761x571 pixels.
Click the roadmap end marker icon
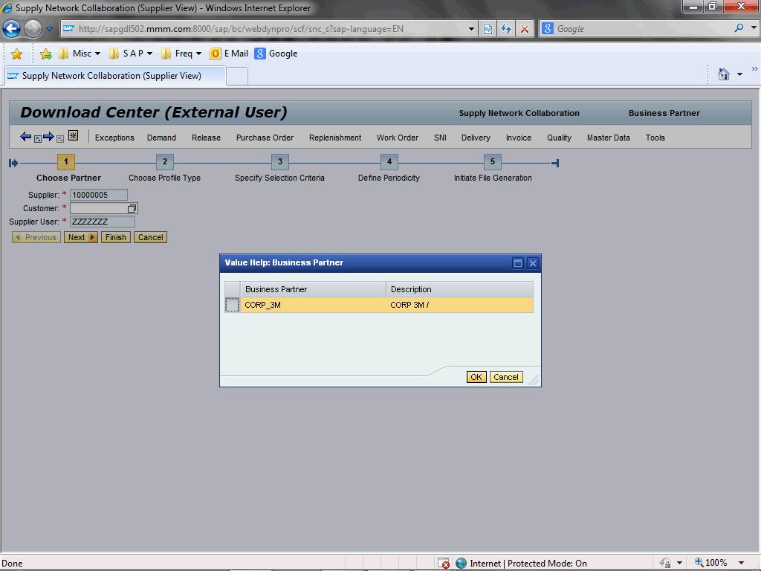[x=555, y=163]
